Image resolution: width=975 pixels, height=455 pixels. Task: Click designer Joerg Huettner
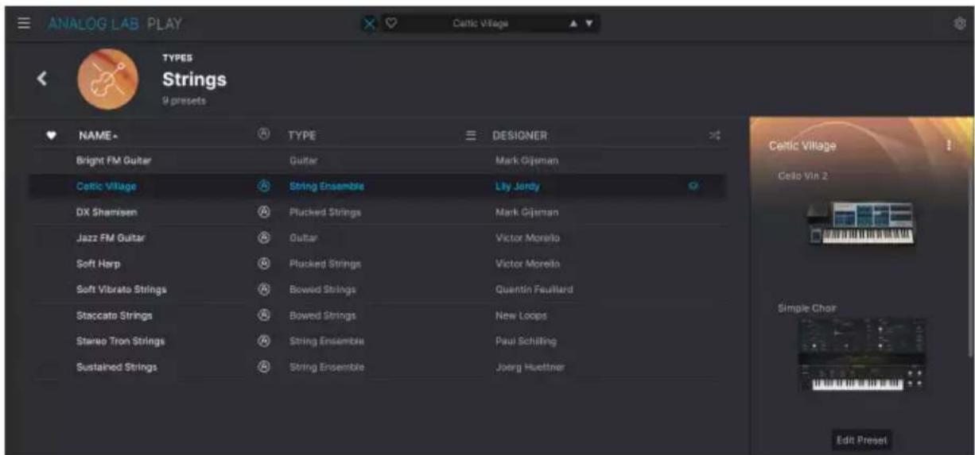[x=530, y=367]
